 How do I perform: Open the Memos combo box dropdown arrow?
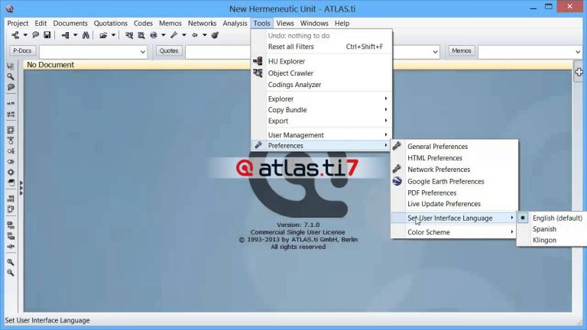tap(578, 52)
